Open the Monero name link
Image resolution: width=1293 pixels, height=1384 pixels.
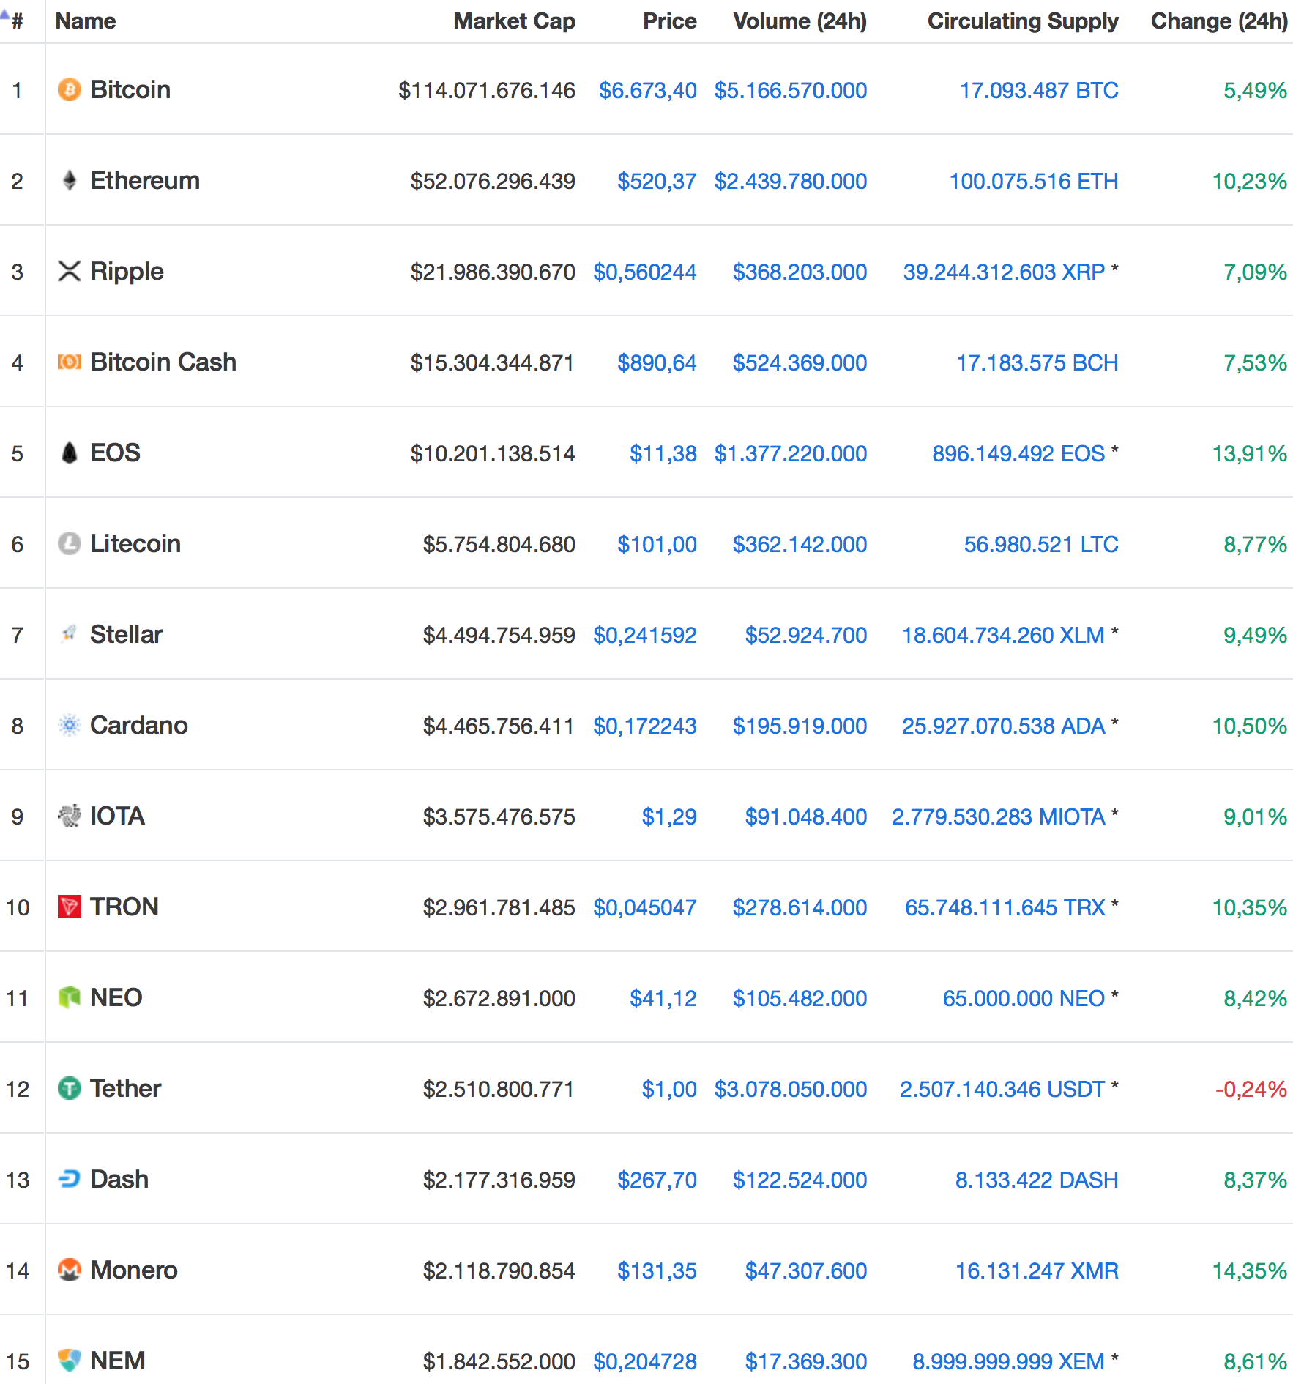click(134, 1270)
